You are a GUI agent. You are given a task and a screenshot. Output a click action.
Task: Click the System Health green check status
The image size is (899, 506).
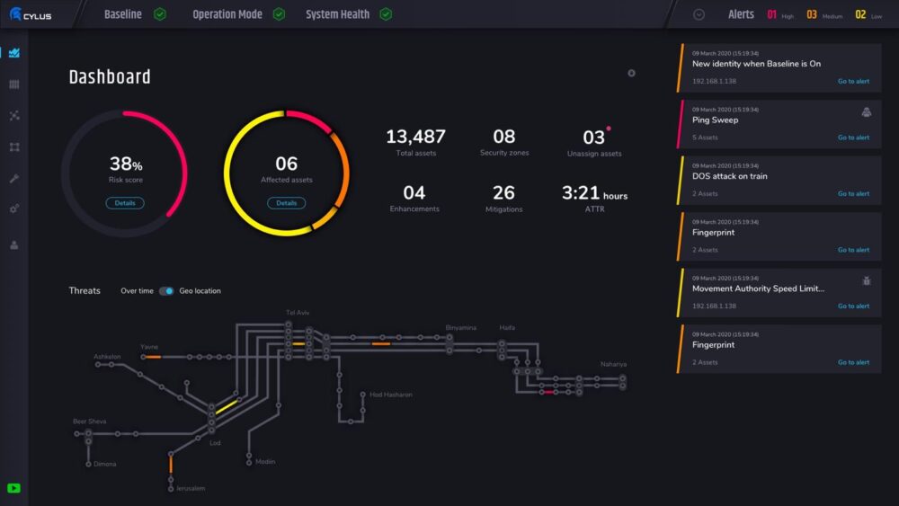tap(386, 14)
